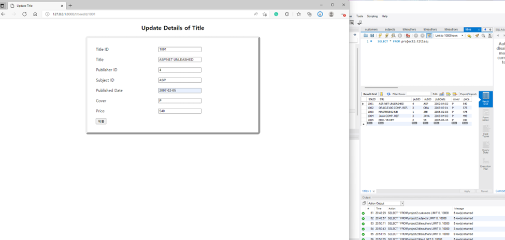This screenshot has height=240, width=505.
Task: Open SQL file icon in Workbench toolbar
Action: coord(366,36)
